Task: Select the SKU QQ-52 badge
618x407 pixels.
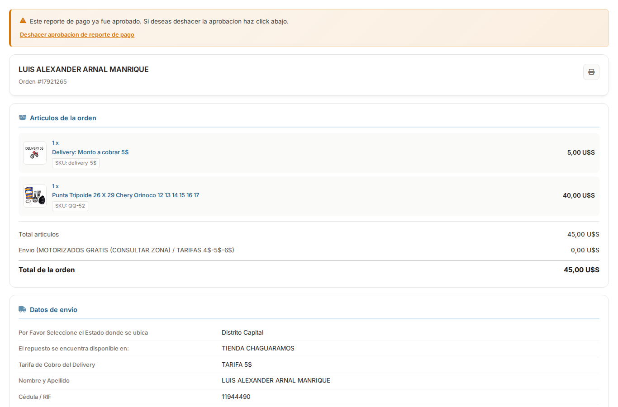Action: (70, 206)
